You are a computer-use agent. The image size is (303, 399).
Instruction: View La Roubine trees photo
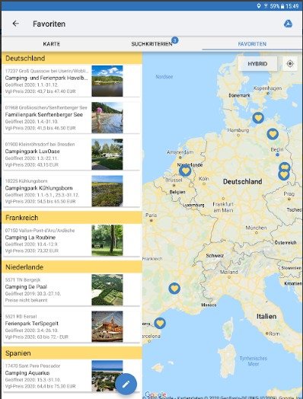(x=107, y=240)
